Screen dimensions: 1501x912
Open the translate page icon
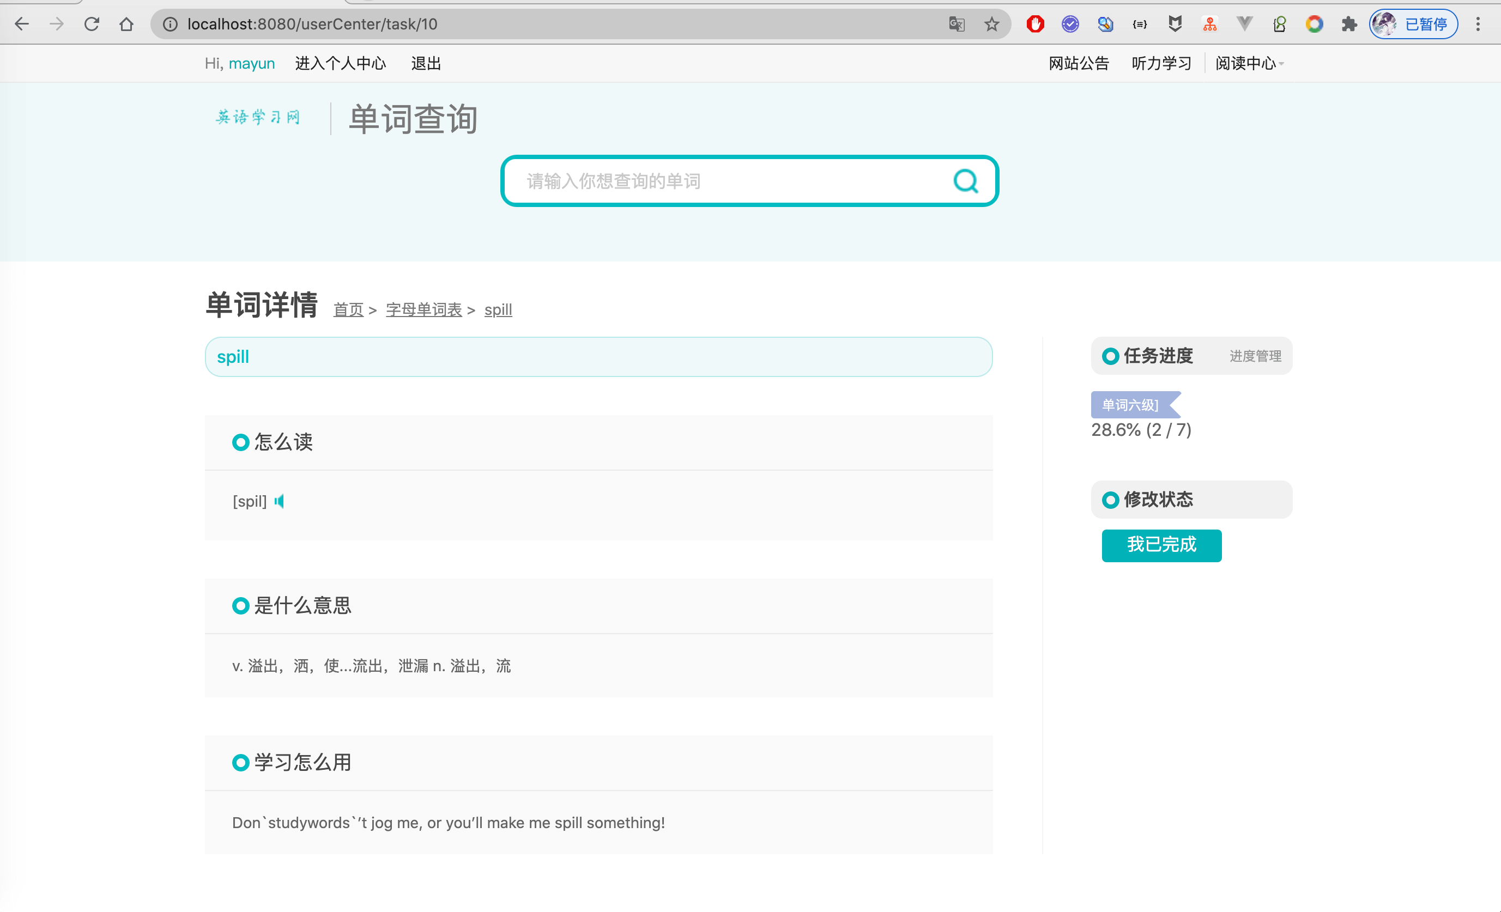pos(957,24)
